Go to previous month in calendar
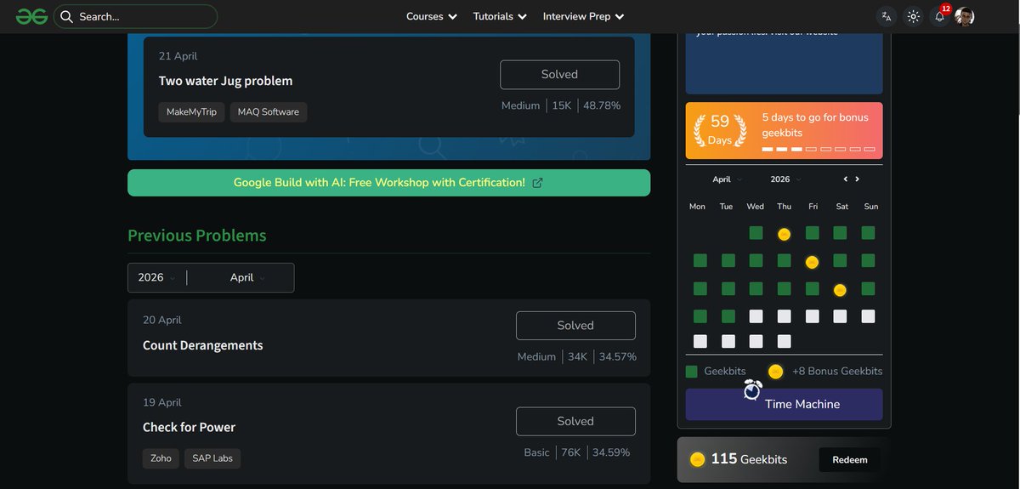The width and height of the screenshot is (1020, 489). [845, 179]
